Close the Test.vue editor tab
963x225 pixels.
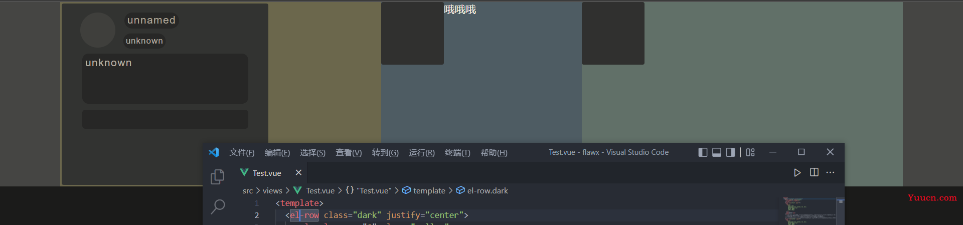point(298,172)
